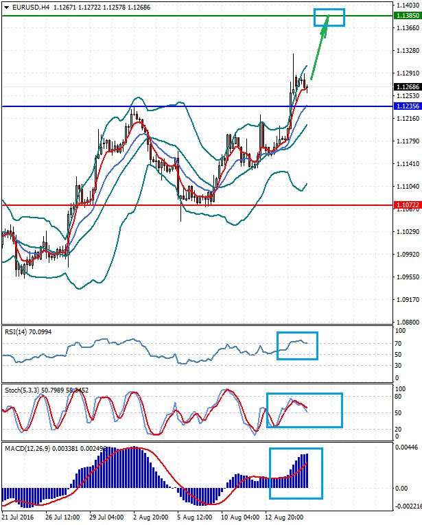Click the blue rectangle in Stochastic panel
Screen dimensions: 422x525
coord(303,410)
